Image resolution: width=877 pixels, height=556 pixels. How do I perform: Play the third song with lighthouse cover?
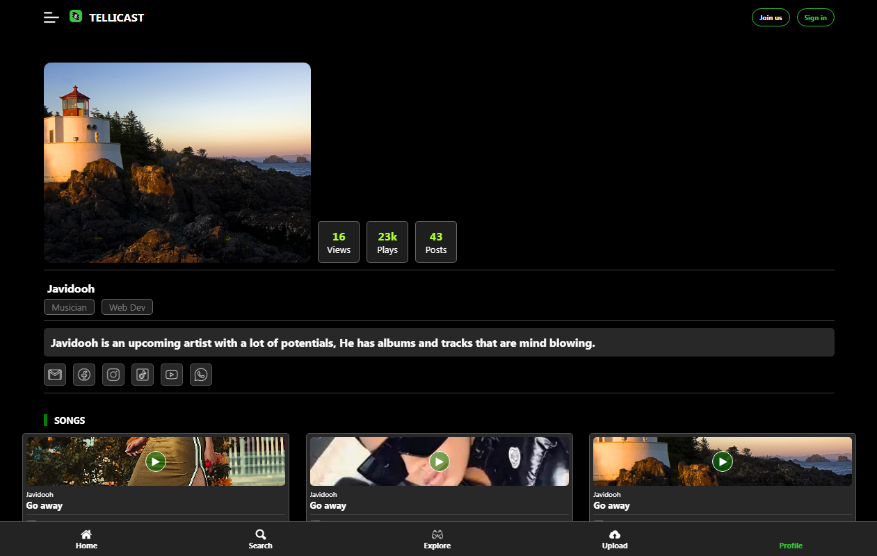(x=723, y=461)
